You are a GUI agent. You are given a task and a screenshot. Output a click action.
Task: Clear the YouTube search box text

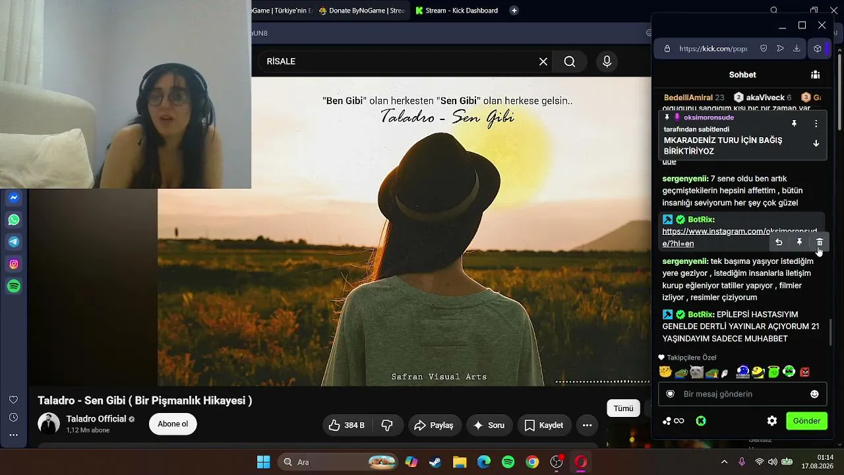pos(543,61)
